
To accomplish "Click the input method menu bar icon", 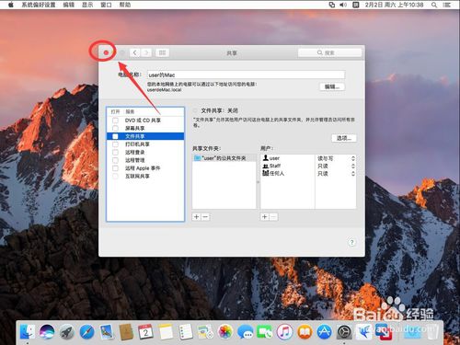I will pos(356,5).
